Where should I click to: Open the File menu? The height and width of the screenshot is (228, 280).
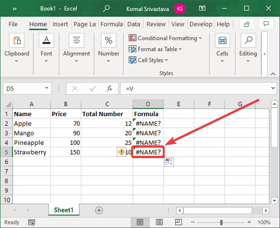coord(13,24)
